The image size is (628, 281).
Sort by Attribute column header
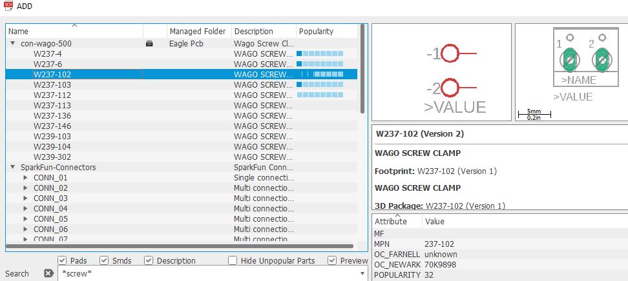pyautogui.click(x=397, y=221)
